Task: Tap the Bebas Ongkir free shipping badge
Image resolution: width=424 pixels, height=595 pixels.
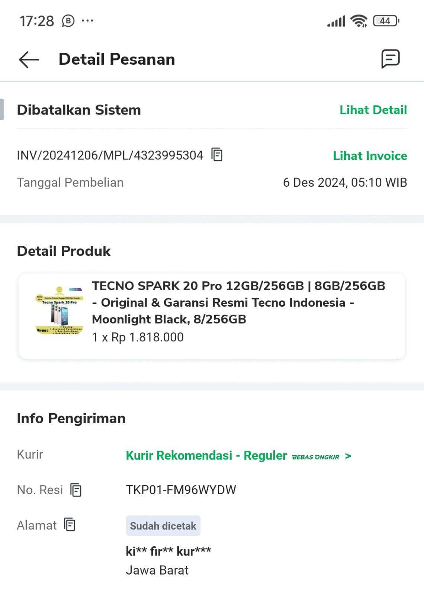Action: (315, 457)
